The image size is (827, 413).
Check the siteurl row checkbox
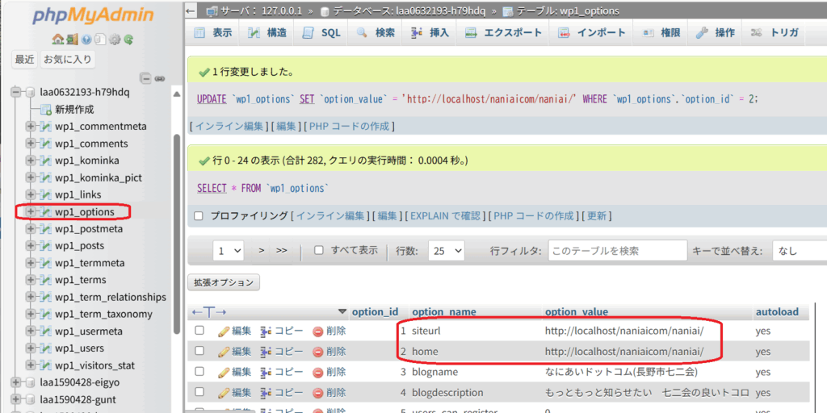[x=199, y=330]
